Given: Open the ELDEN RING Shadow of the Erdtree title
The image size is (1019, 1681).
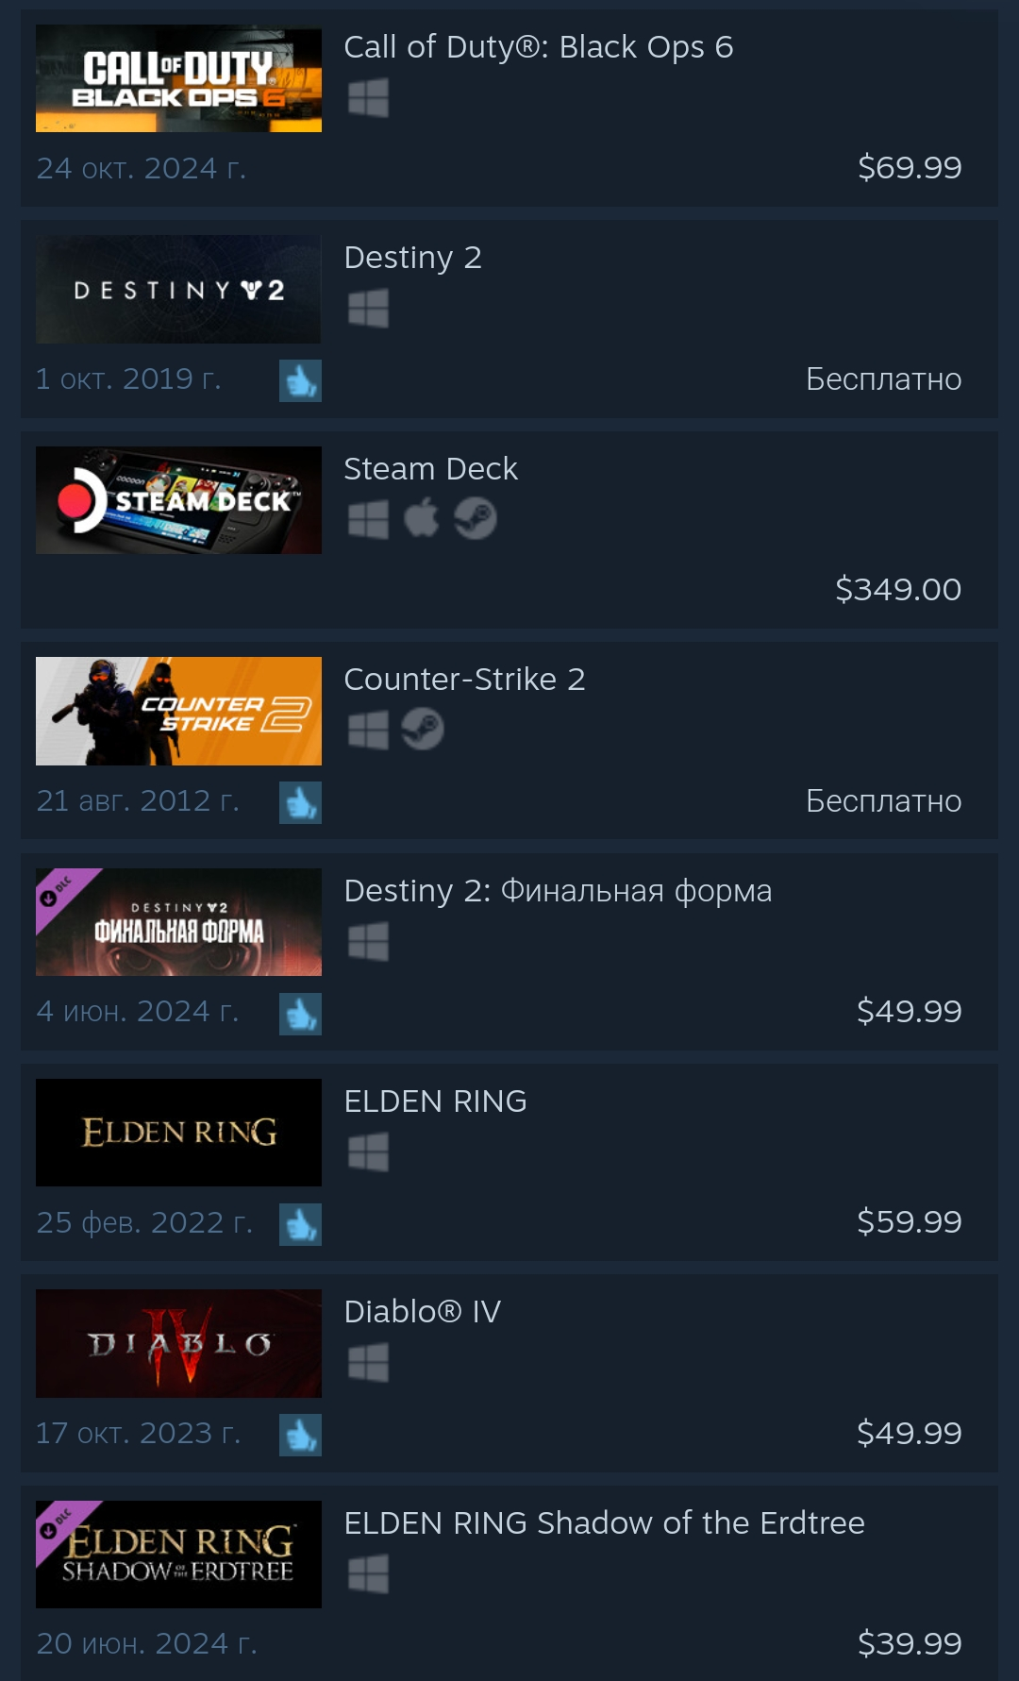Looking at the screenshot, I should coord(604,1522).
